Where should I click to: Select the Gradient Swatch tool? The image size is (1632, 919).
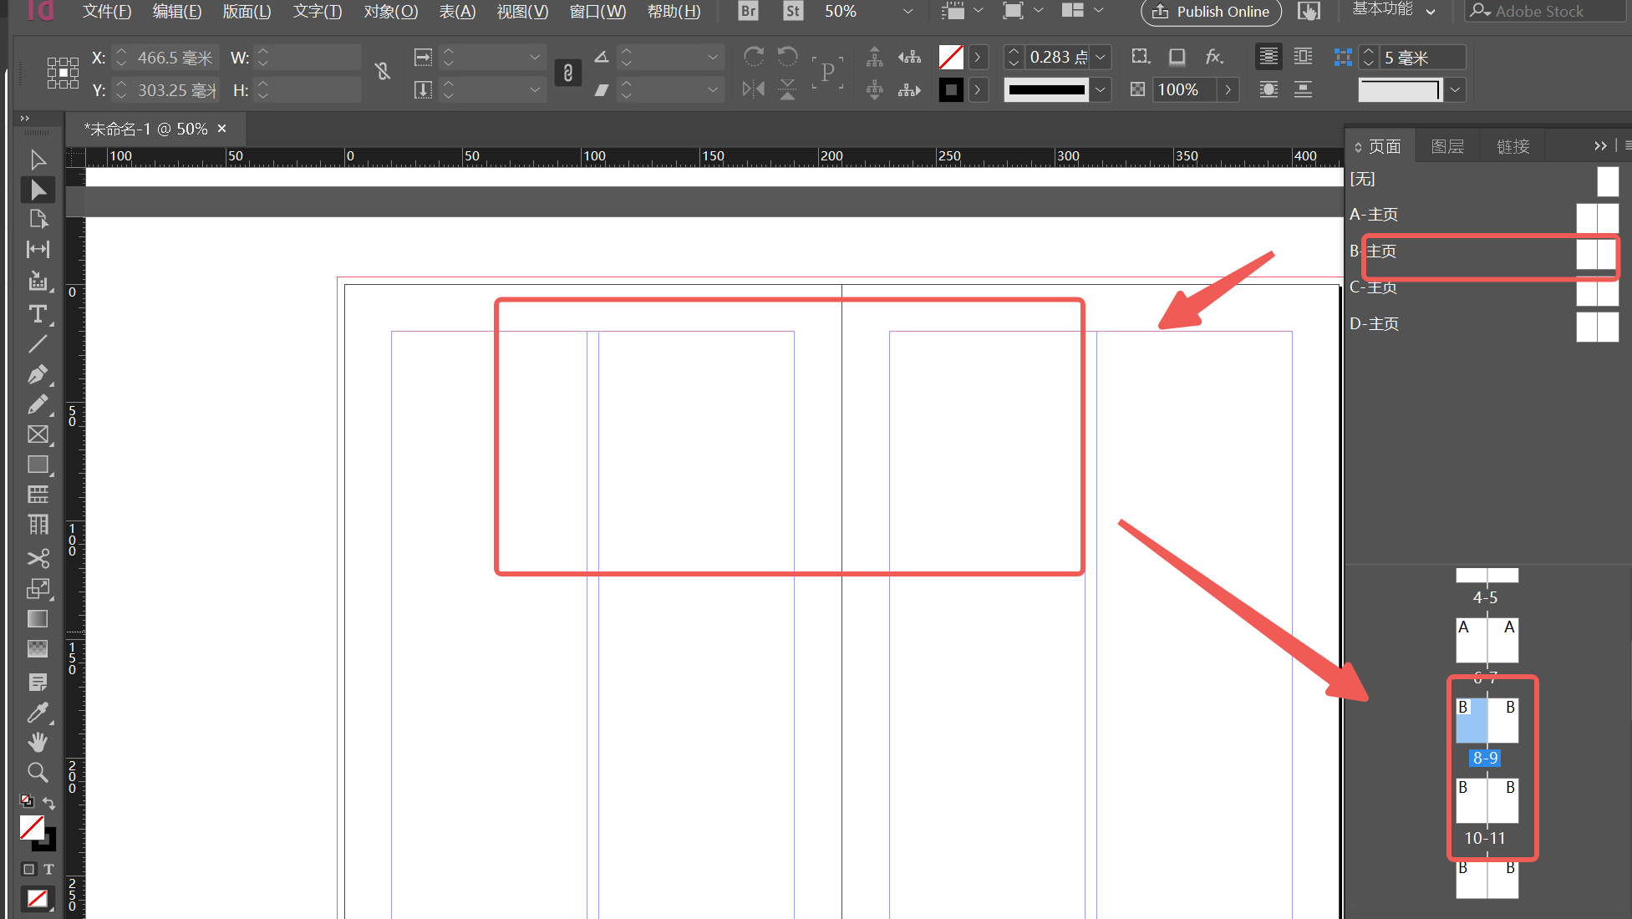(38, 618)
